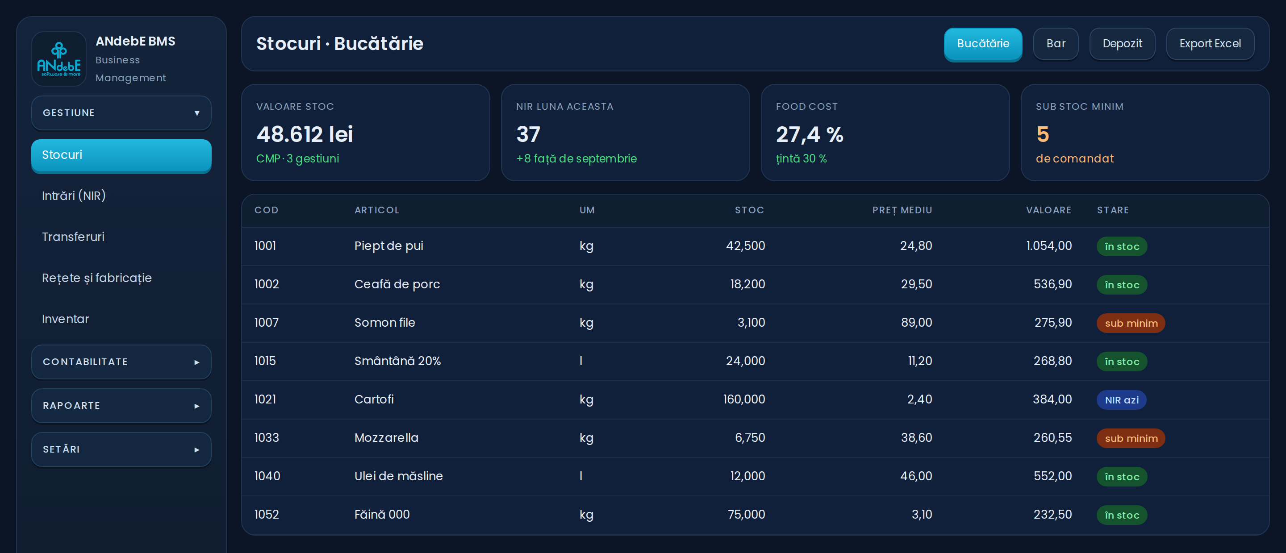Screen dimensions: 1286x553
Task: Open the Transferuri page
Action: pos(121,237)
